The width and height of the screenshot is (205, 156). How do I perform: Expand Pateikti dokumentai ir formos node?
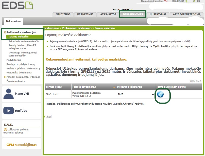(x=5, y=77)
